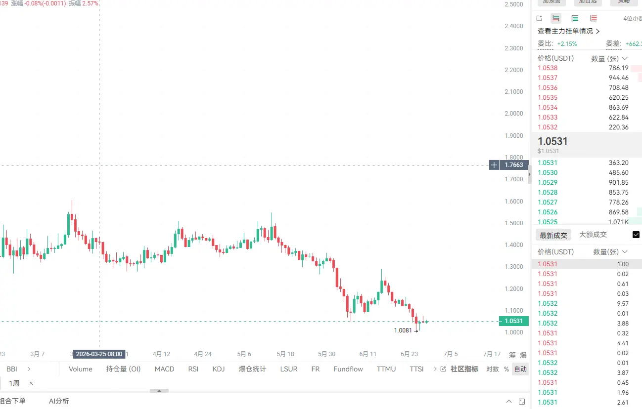This screenshot has height=409, width=642.
Task: Show only buy orders view icon
Action: [575, 18]
